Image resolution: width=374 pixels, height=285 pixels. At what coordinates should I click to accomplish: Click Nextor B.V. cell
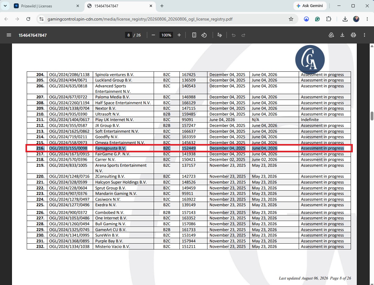tap(123, 108)
